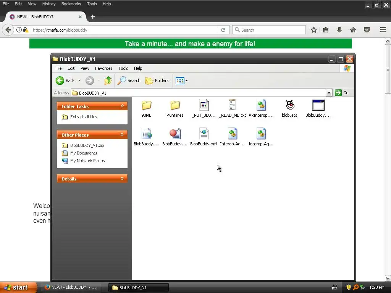
Task: Open the Firefox downloads arrow
Action: pyautogui.click(x=339, y=30)
